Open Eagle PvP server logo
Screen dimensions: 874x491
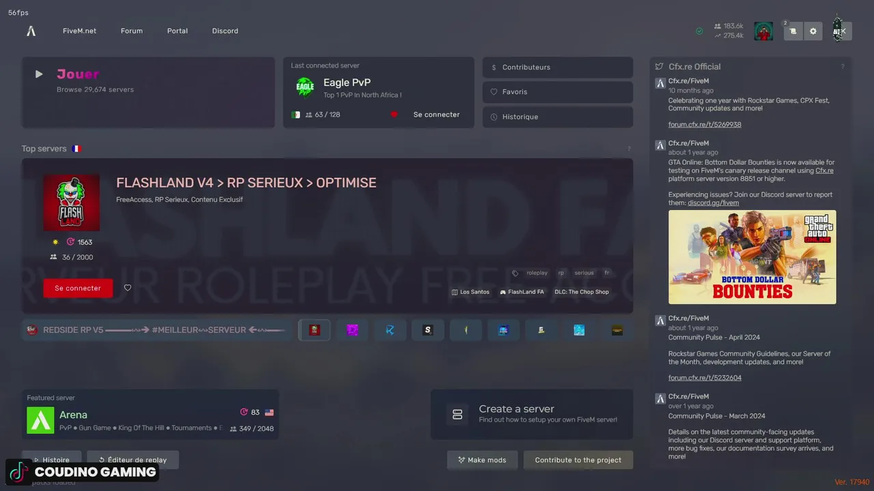305,87
